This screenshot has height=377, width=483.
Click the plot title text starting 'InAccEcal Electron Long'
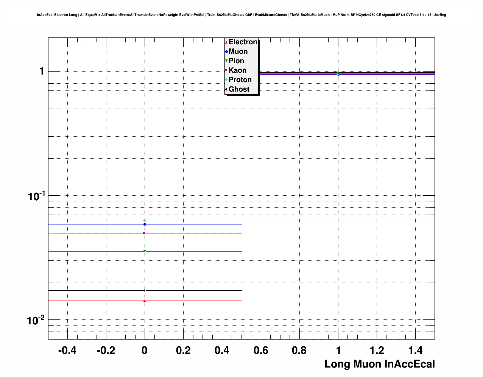241,15
